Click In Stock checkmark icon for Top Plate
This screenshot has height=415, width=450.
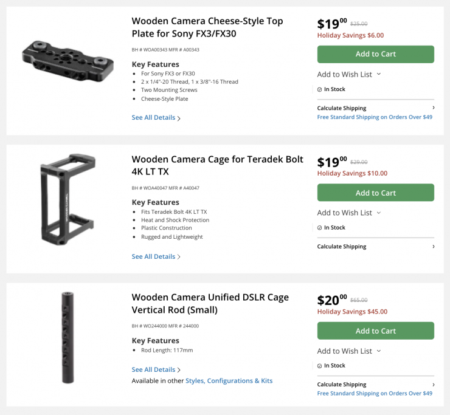click(x=320, y=89)
